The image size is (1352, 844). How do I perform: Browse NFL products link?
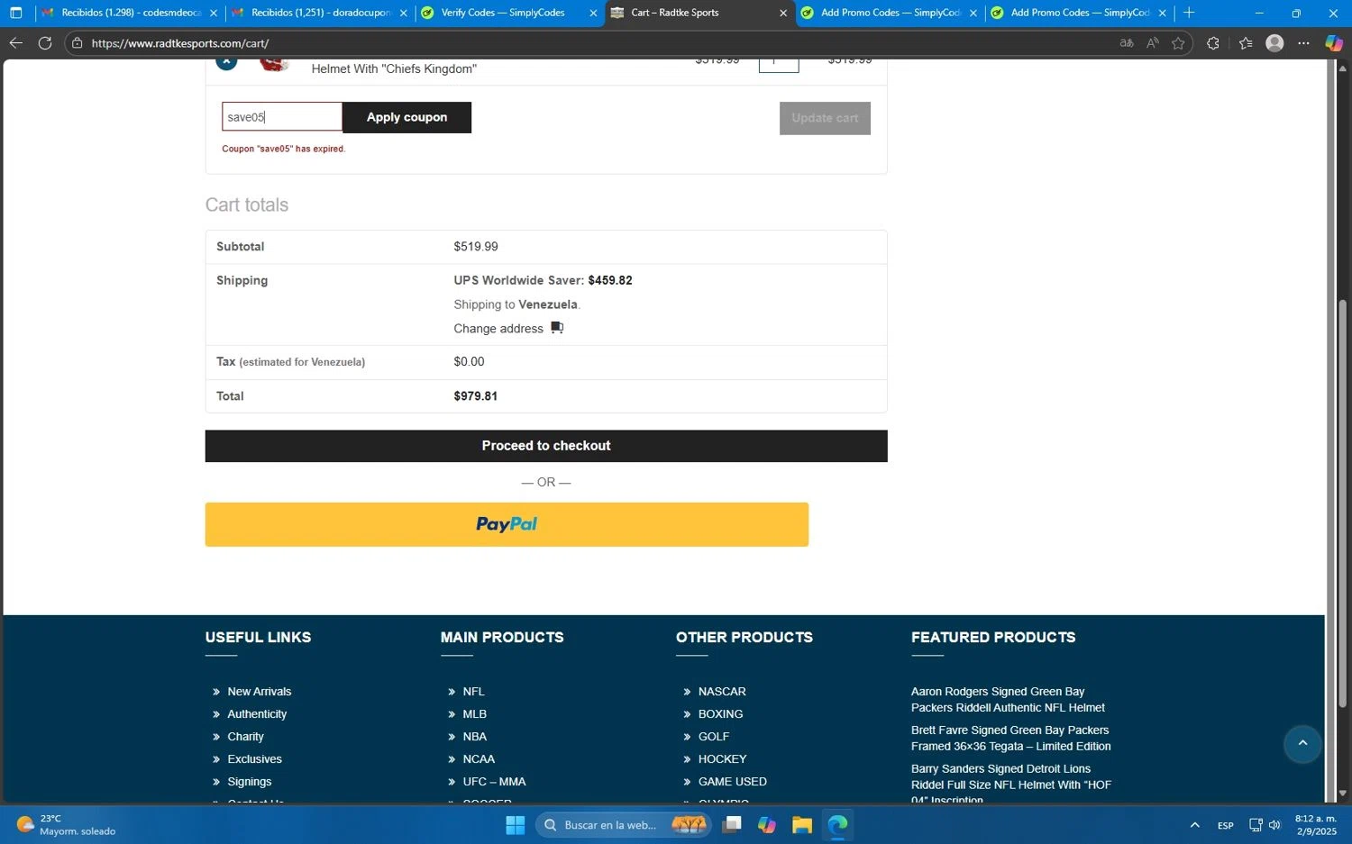(x=473, y=692)
